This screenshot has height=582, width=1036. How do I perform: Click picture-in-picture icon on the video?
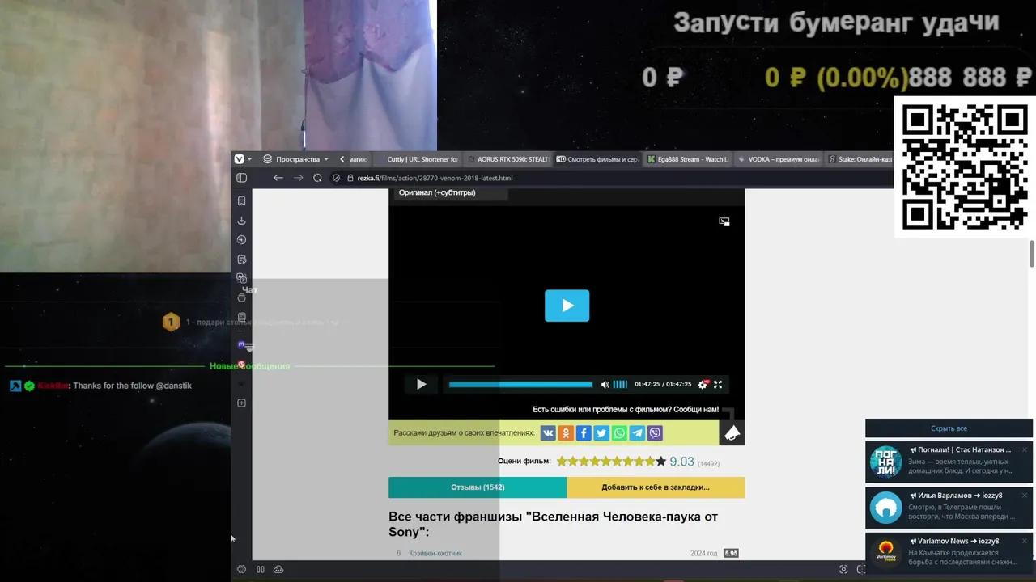[x=724, y=221]
